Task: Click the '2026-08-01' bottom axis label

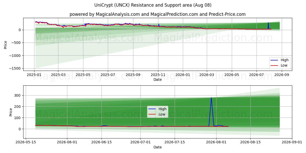Action: 216,142
